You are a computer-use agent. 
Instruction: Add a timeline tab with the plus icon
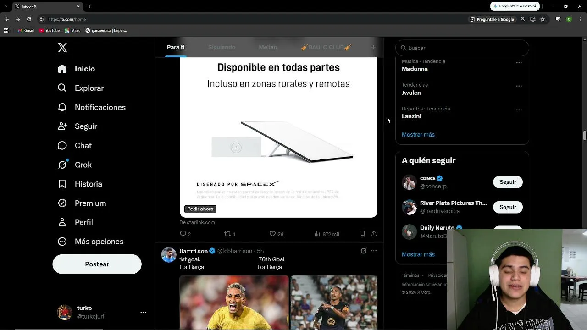tap(373, 47)
